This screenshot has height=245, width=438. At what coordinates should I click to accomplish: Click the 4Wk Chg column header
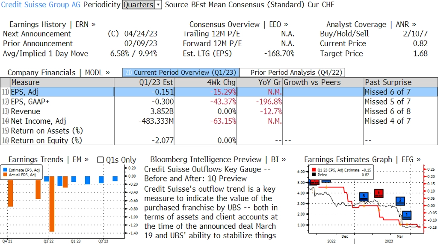(x=206, y=82)
